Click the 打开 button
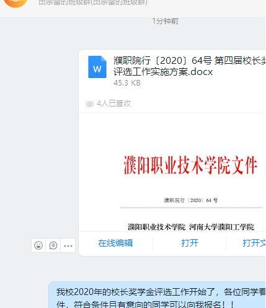The height and width of the screenshot is (308, 266). coord(190,243)
